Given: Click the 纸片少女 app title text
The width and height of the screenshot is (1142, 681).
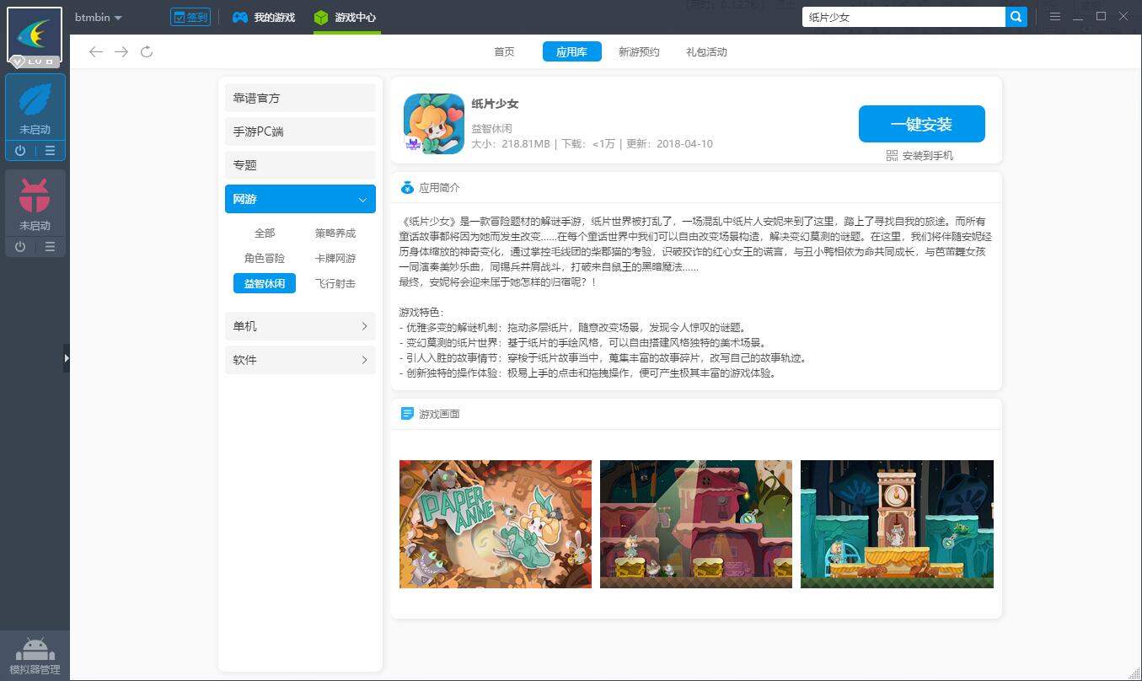Looking at the screenshot, I should point(495,105).
